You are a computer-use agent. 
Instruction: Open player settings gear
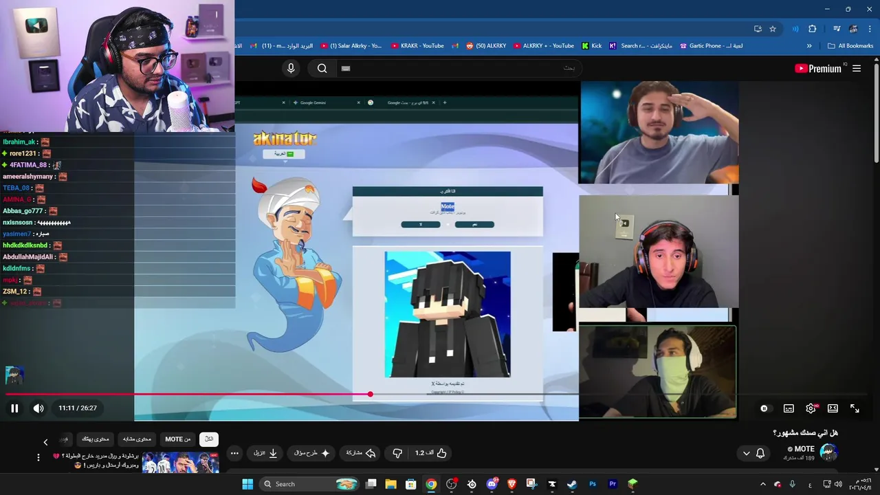click(811, 408)
